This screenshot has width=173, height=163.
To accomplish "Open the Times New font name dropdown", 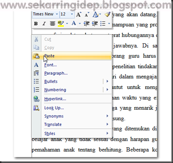I will point(57,14).
